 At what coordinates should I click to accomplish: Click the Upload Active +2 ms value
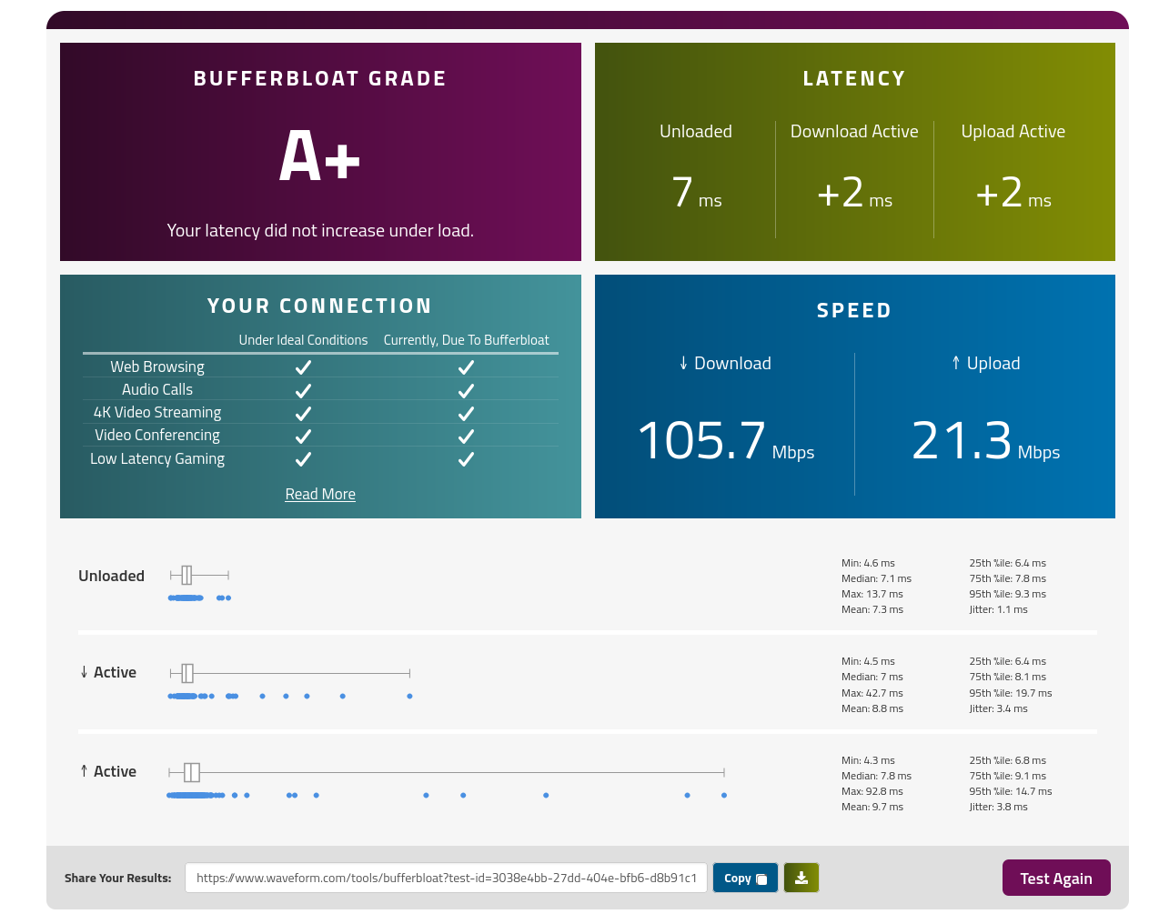coord(1013,193)
